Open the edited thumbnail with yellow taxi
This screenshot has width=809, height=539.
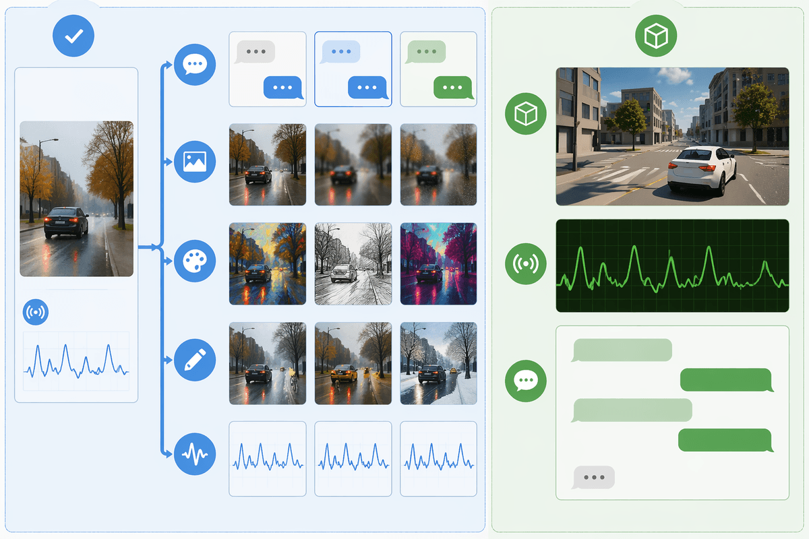click(353, 363)
